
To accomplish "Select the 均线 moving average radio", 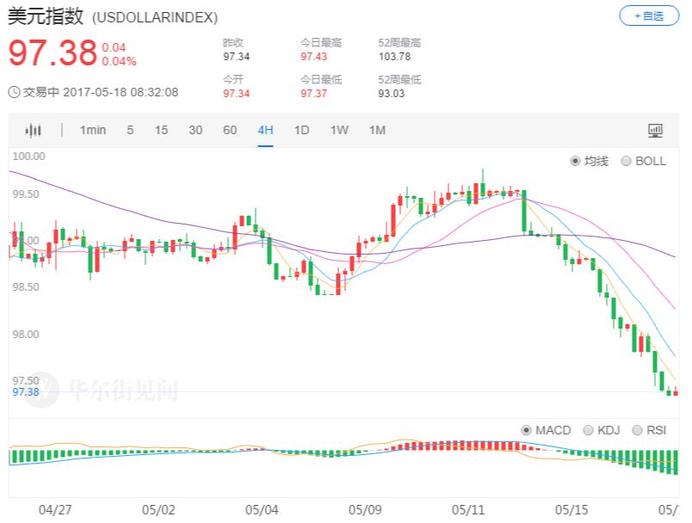I will coord(575,161).
